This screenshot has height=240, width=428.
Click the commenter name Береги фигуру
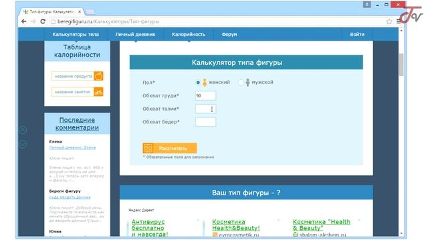pyautogui.click(x=65, y=191)
